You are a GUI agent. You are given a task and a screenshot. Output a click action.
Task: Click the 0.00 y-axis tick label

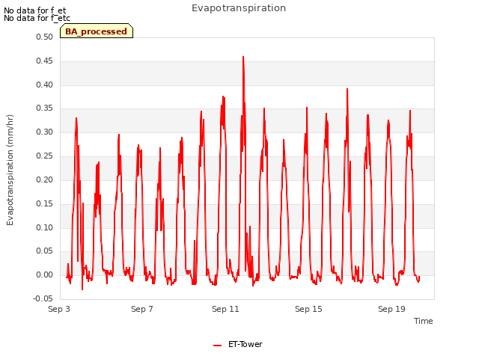(x=45, y=274)
